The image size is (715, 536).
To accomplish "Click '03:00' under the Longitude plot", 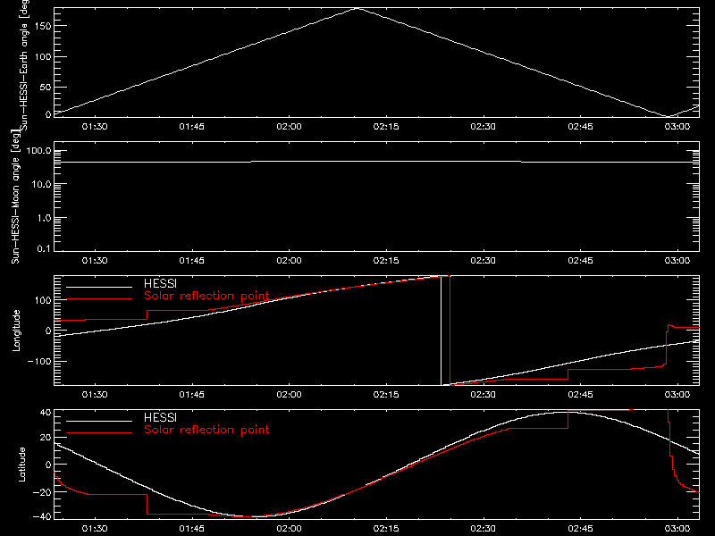I will pos(677,394).
